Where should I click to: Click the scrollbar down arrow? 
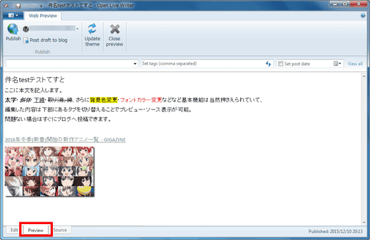[364, 222]
